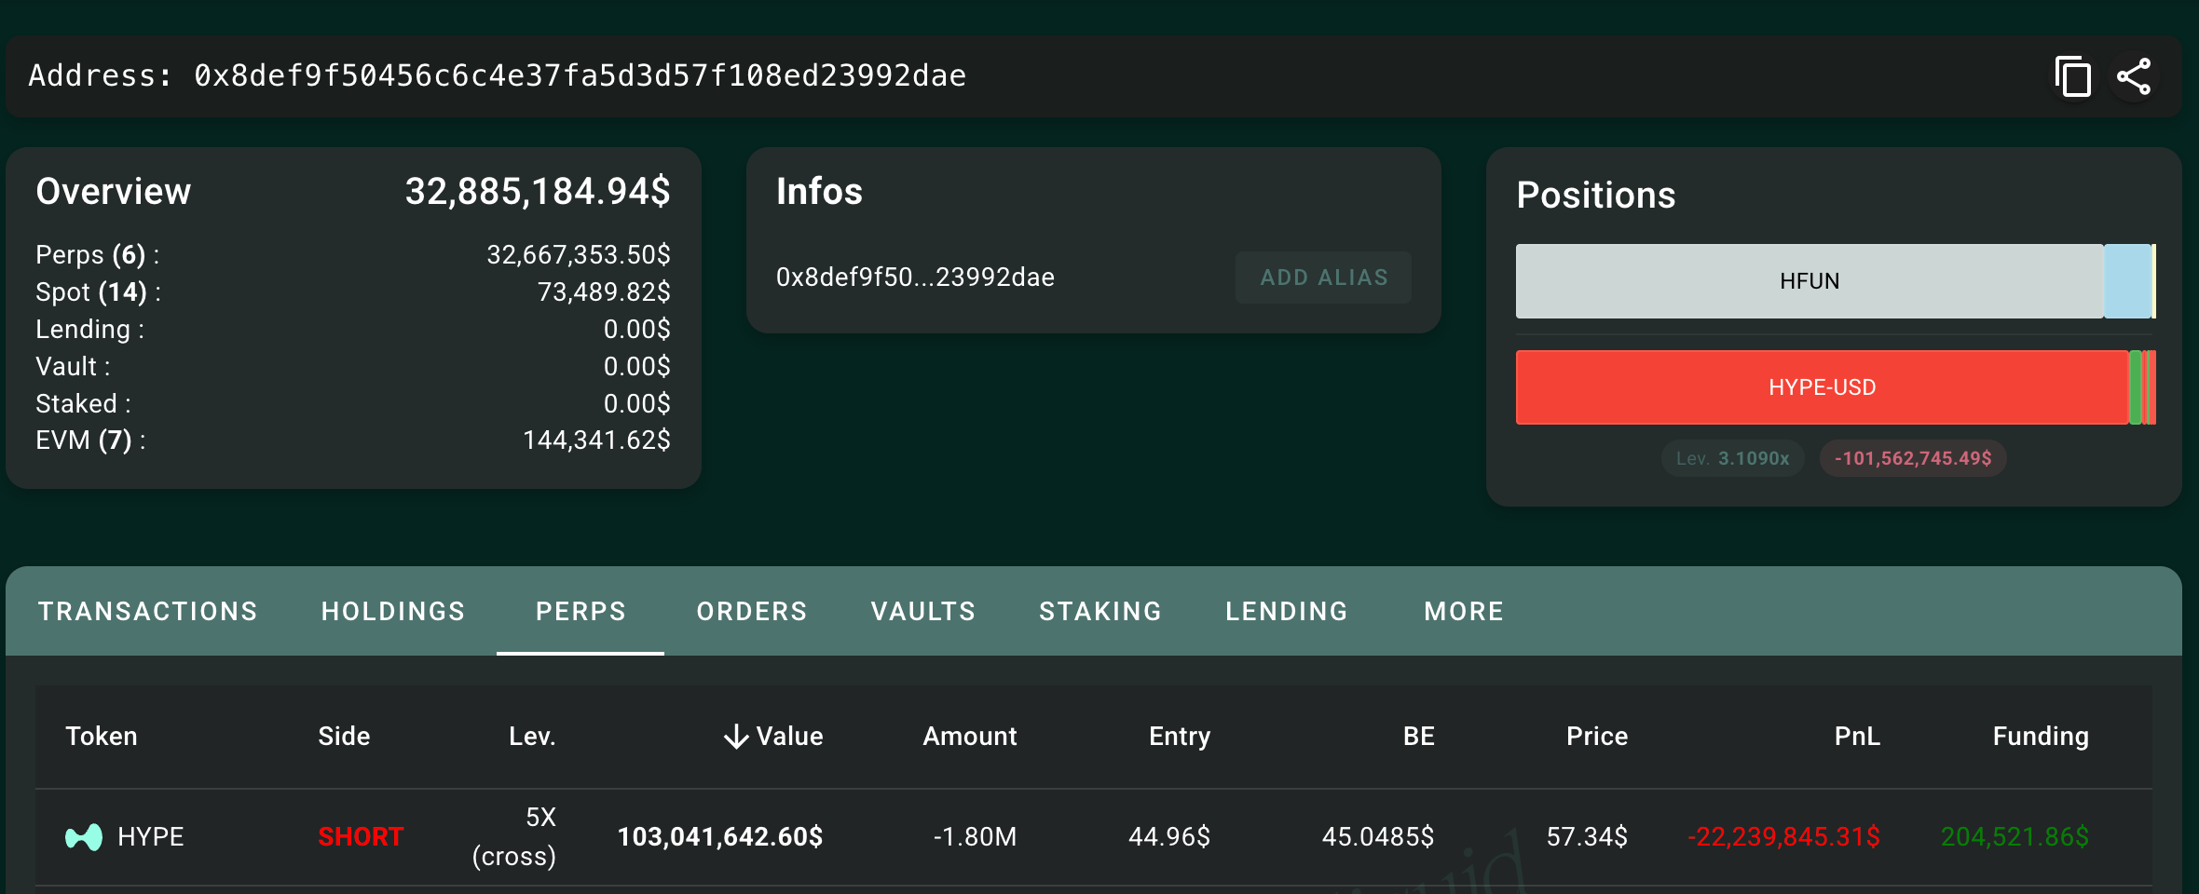Screen dimensions: 2199x894
Task: Click the light blue spot position segment
Action: pyautogui.click(x=2127, y=281)
